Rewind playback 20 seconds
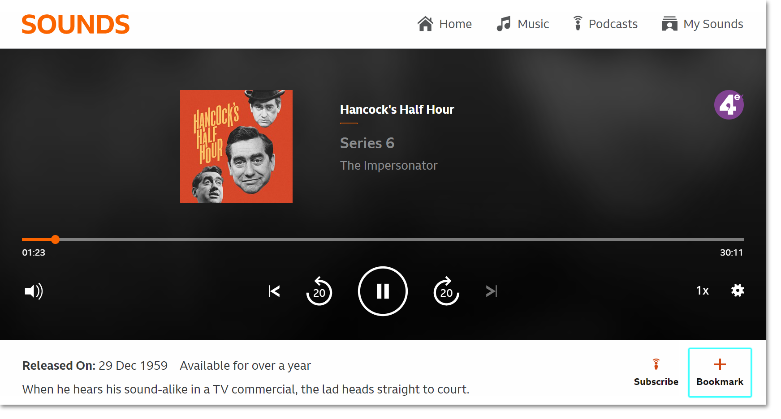 tap(319, 291)
